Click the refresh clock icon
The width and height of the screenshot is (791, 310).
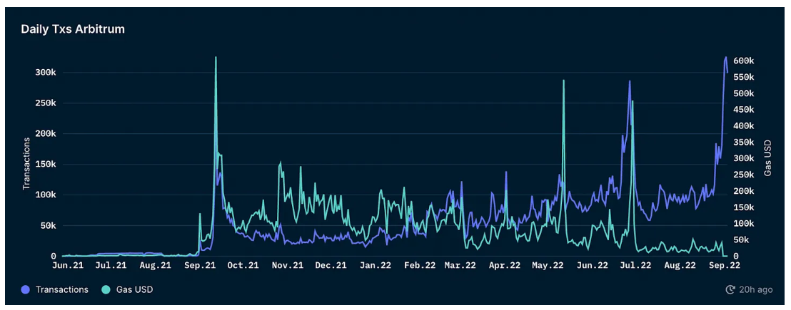tap(730, 289)
